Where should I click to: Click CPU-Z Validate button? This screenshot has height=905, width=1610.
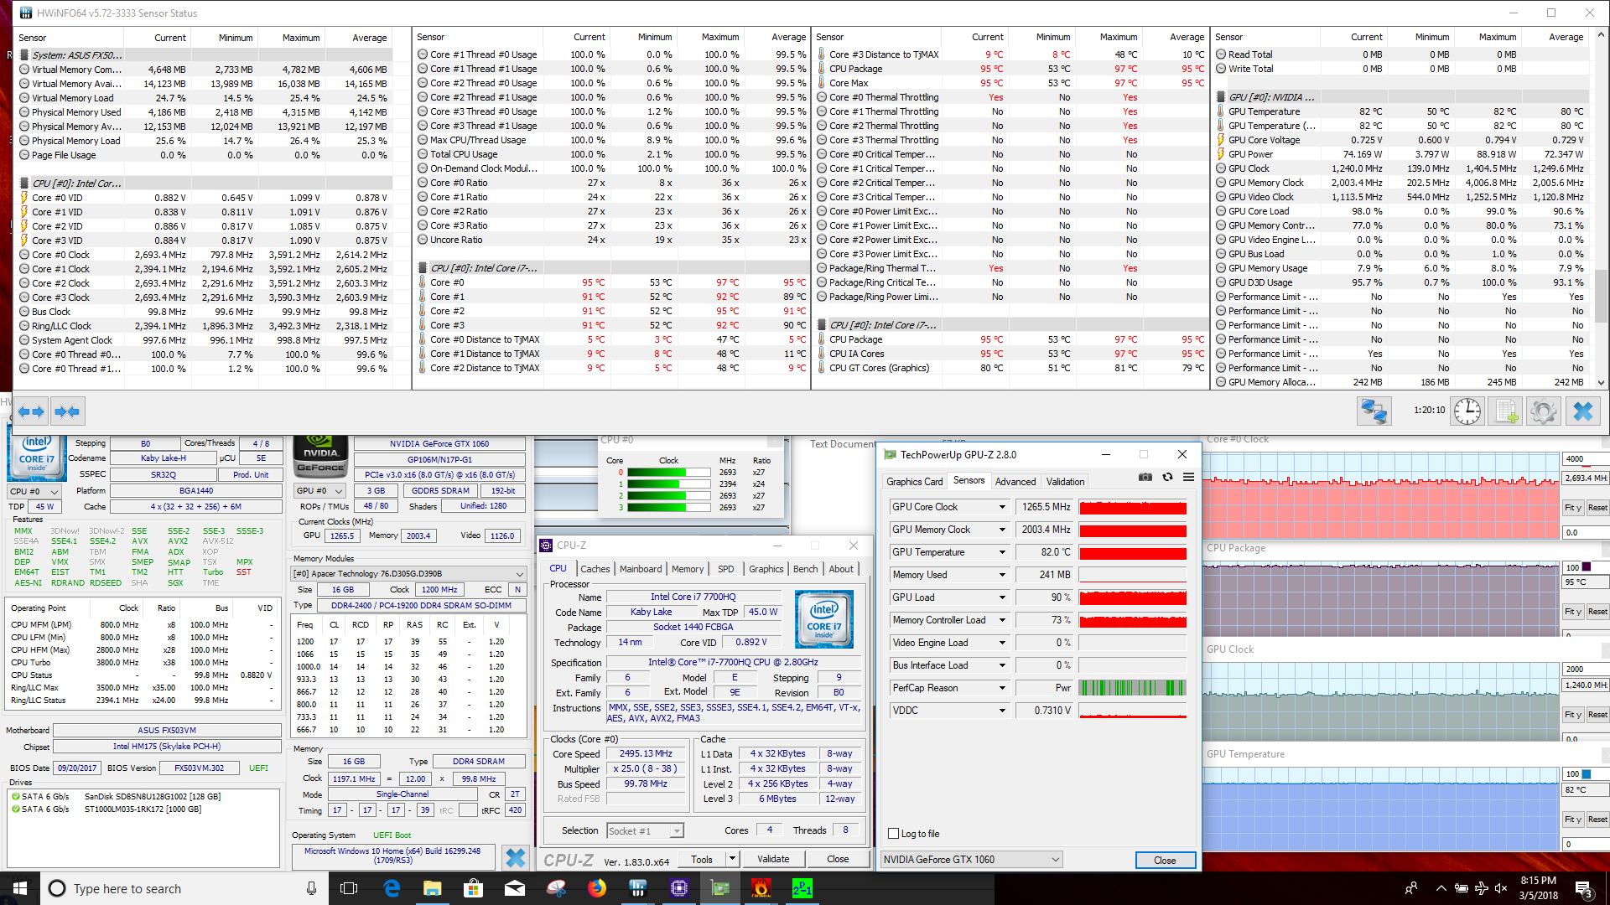pyautogui.click(x=772, y=859)
